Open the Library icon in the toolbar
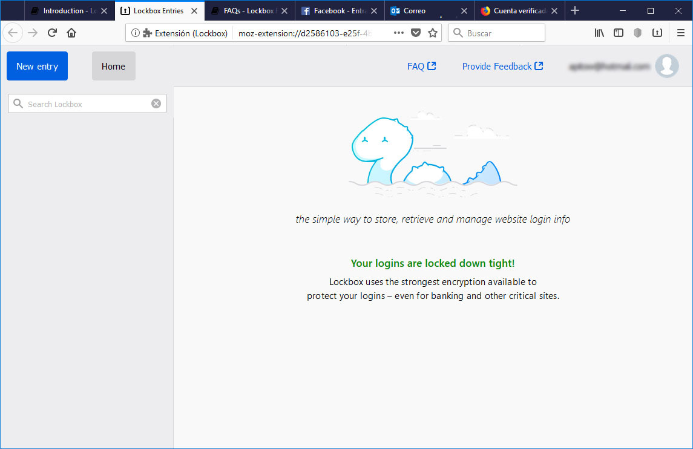Screen dimensions: 693x449 [599, 33]
